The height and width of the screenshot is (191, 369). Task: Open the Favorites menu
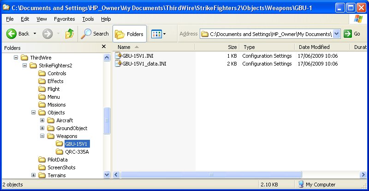(x=64, y=19)
